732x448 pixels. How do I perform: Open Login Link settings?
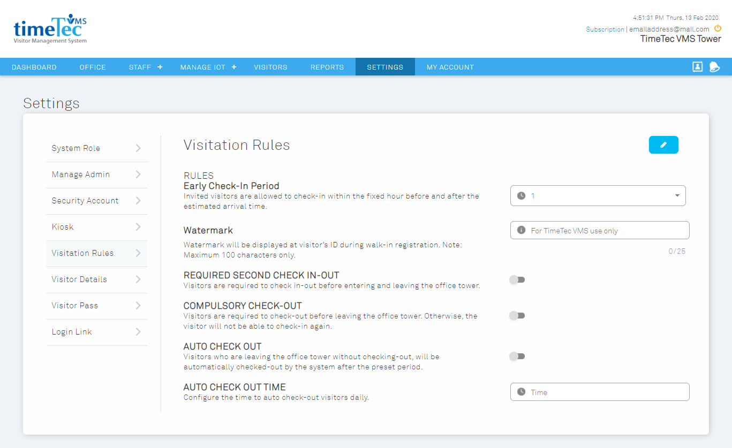pos(96,332)
